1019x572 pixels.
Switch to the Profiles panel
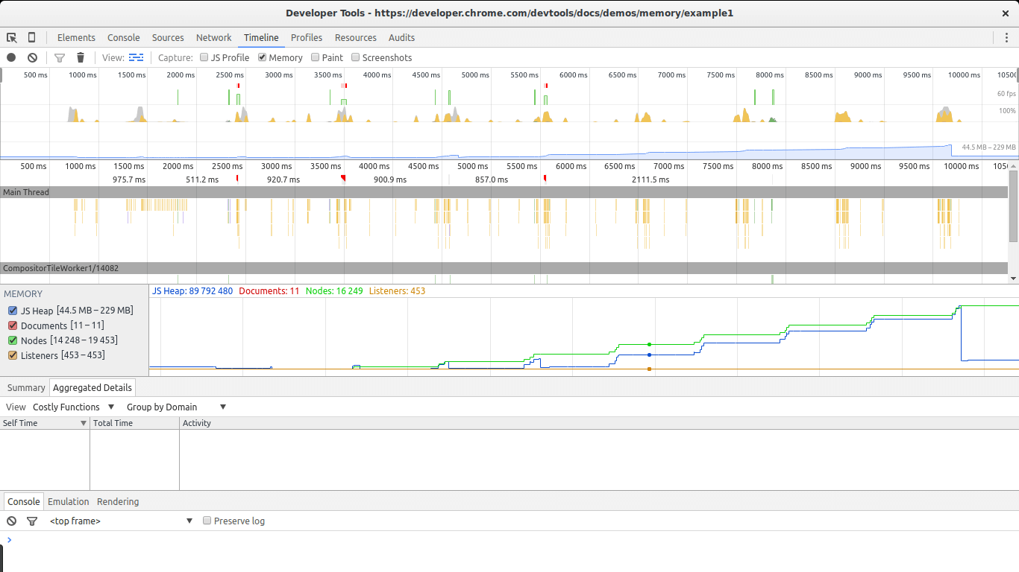[307, 37]
